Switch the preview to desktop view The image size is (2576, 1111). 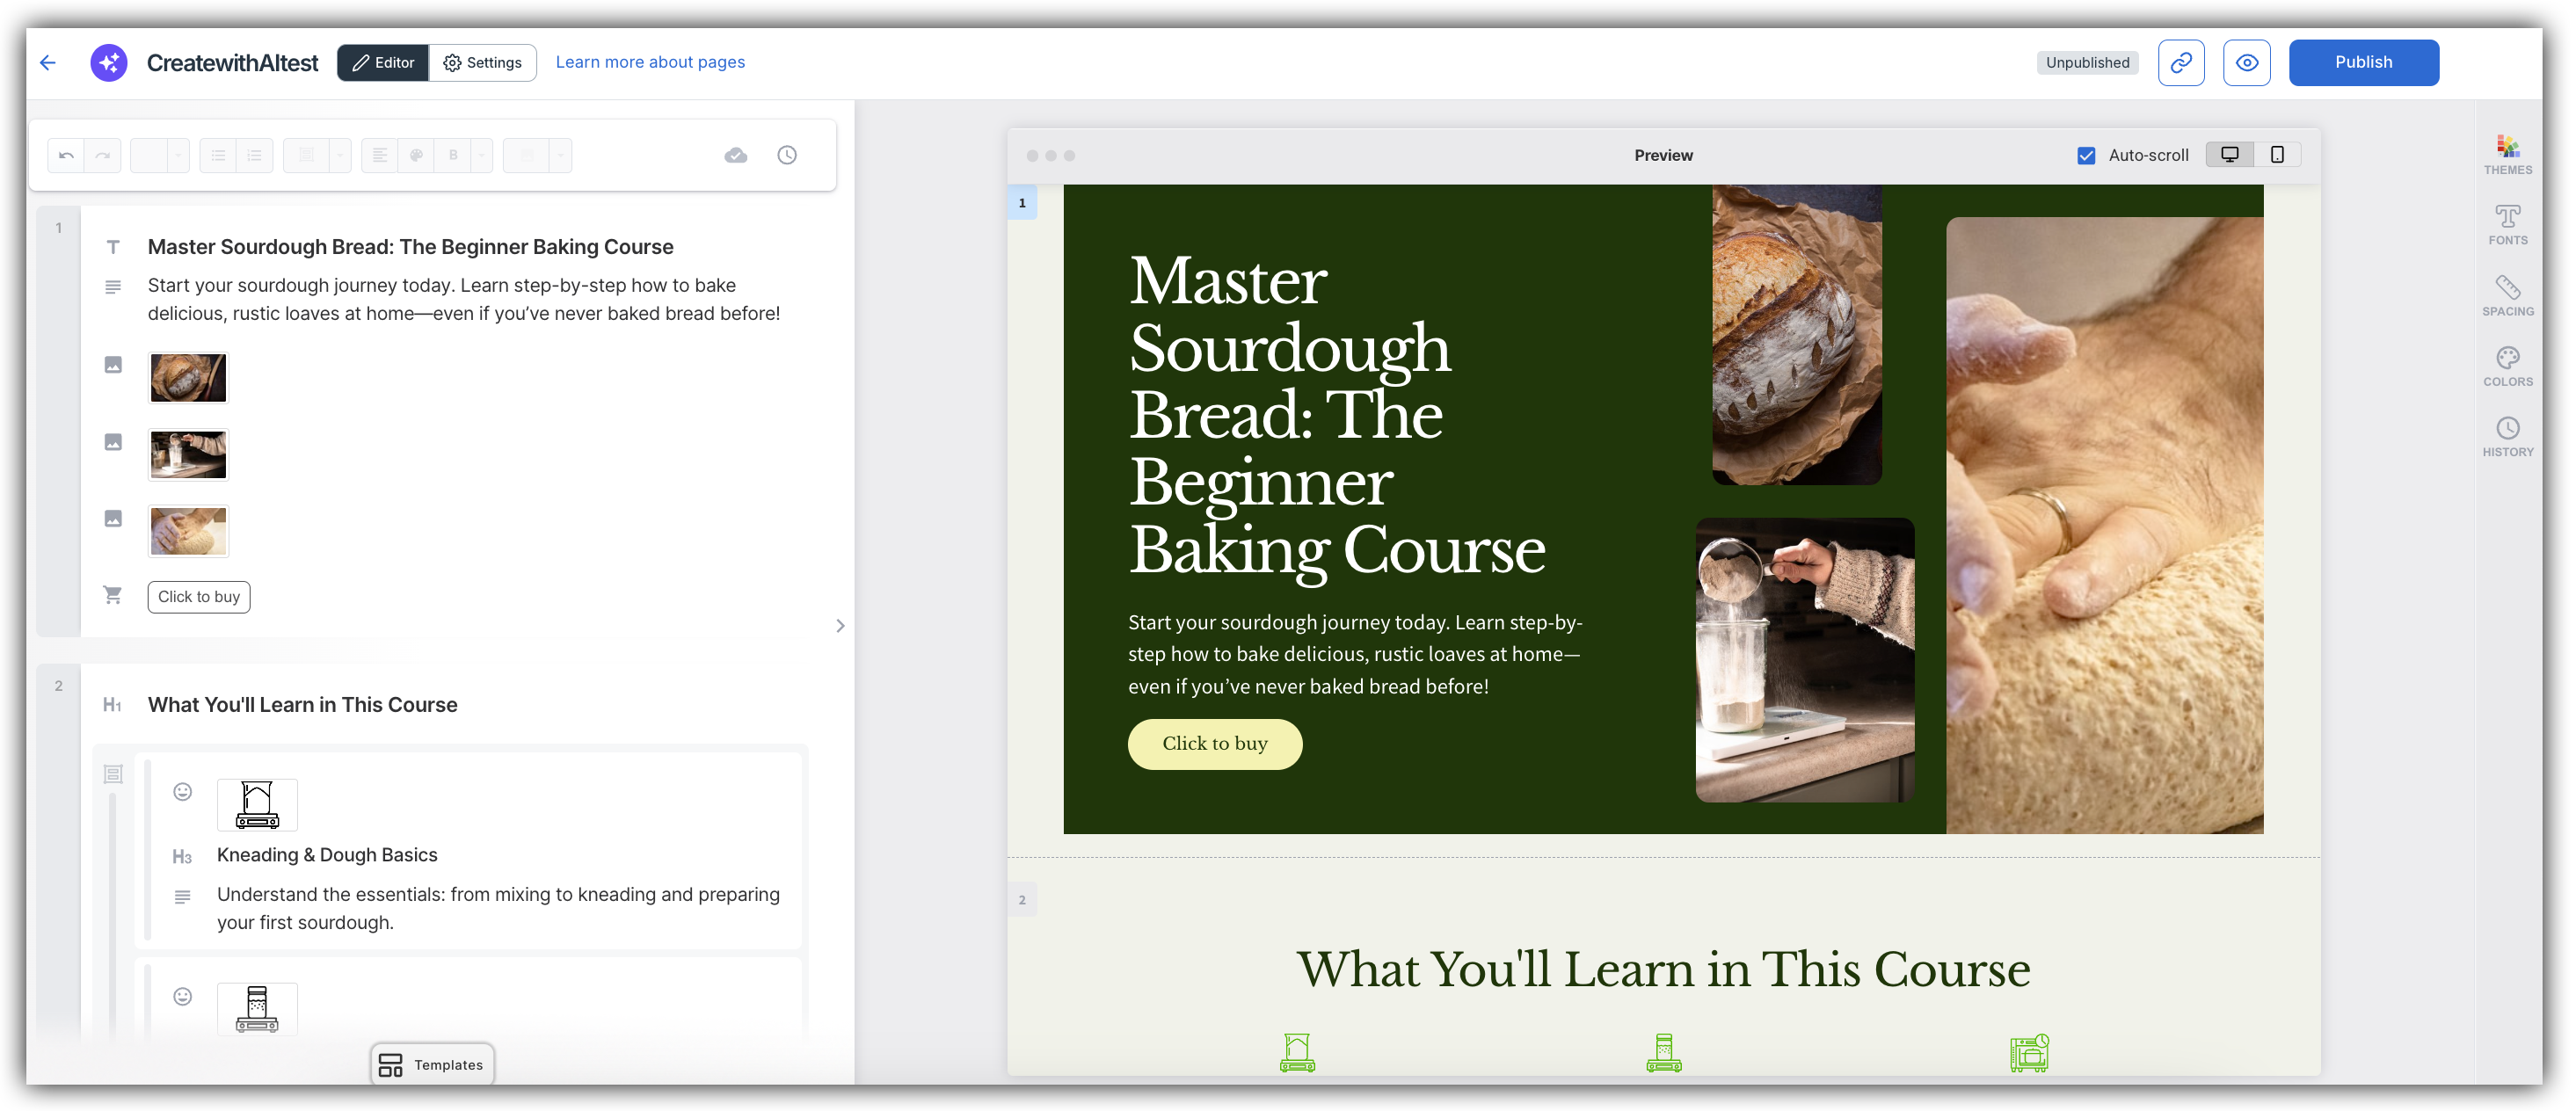(2229, 154)
